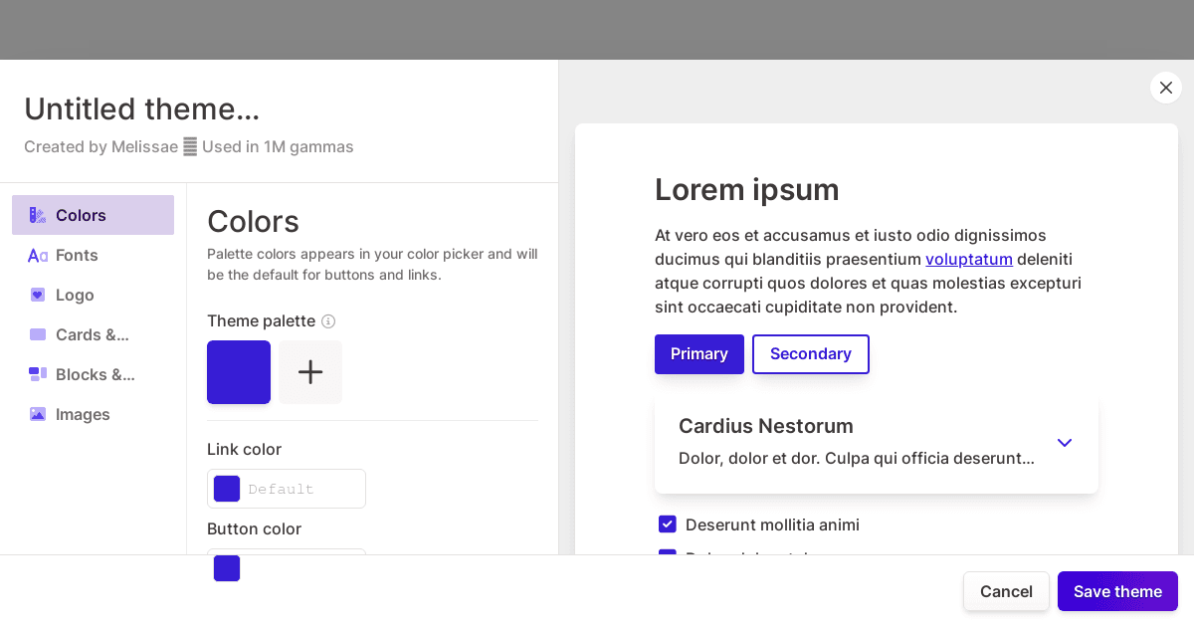Click the Fonts Aa icon
Viewport: 1194px width, 627px height.
click(38, 256)
